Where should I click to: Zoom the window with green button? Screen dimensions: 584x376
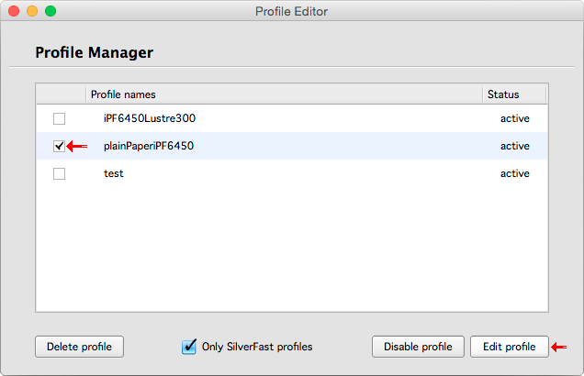click(x=51, y=11)
